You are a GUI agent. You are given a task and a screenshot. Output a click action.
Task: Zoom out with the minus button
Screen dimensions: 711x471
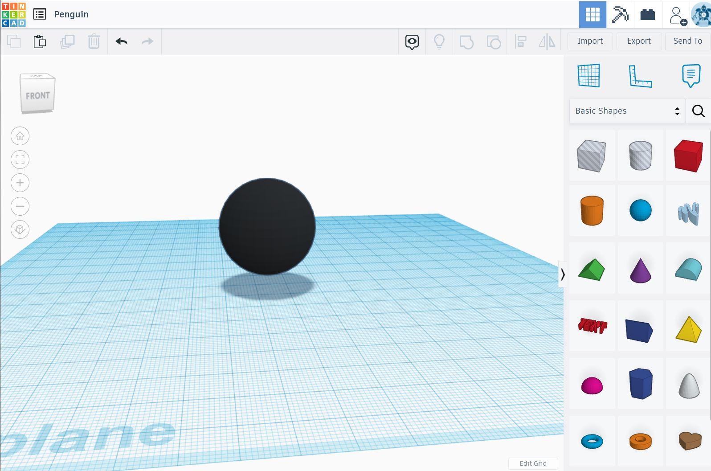[20, 206]
